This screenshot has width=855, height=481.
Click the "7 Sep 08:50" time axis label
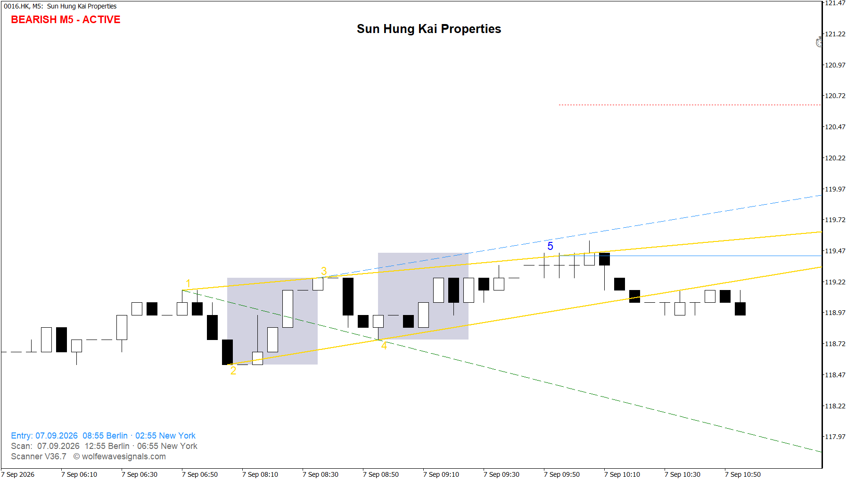(381, 474)
